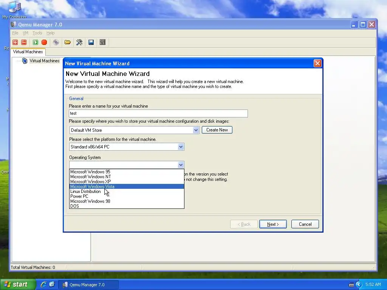Choose Linux Distribution from list

[127, 191]
